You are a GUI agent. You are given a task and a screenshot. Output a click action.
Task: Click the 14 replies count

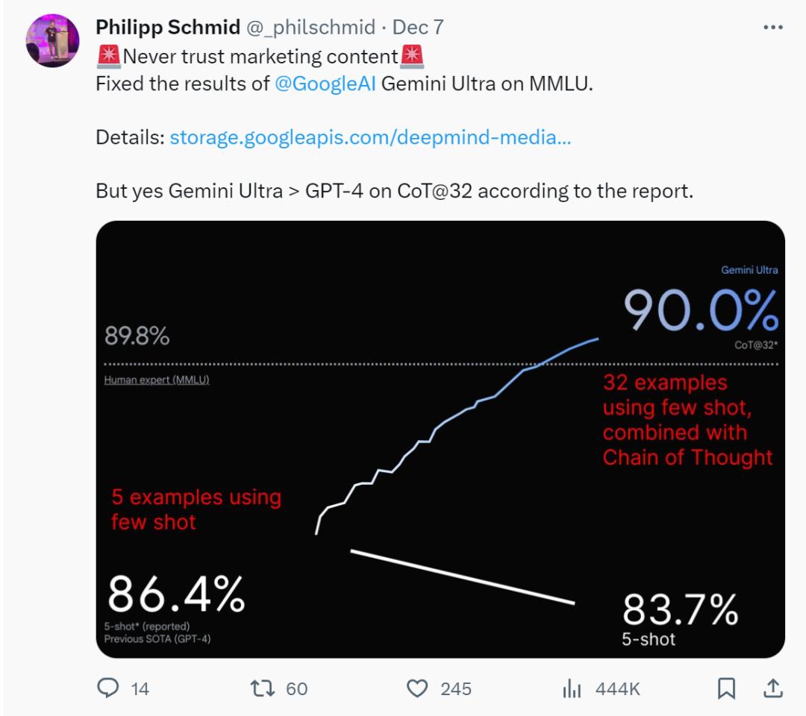click(x=140, y=688)
